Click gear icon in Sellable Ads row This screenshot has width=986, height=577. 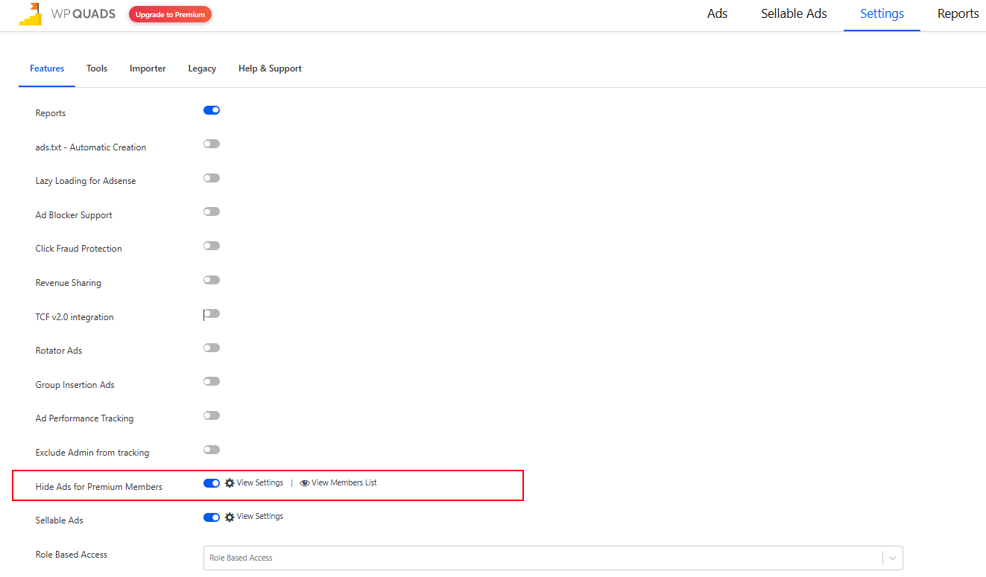pos(230,517)
